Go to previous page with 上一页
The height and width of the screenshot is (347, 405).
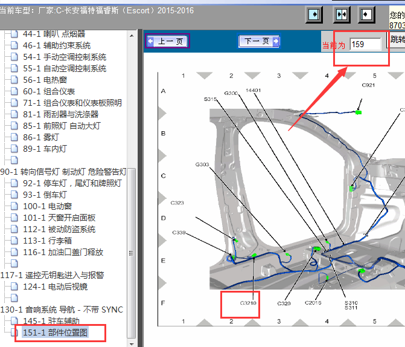[x=167, y=41]
